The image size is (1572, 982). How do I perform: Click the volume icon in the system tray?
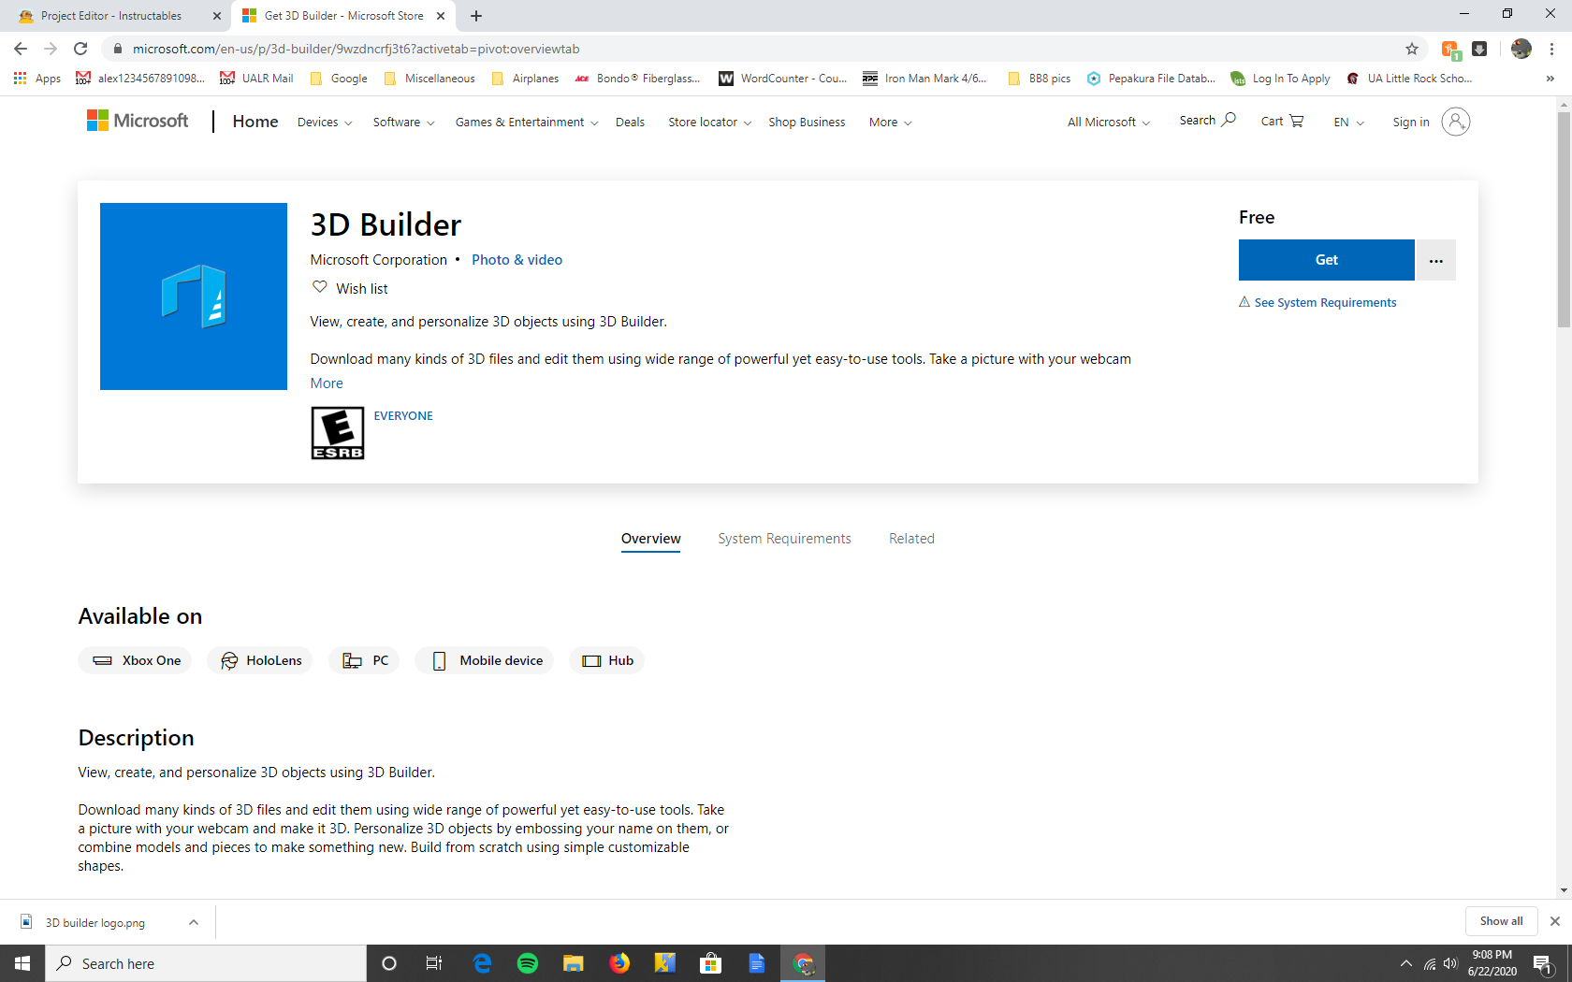(1450, 963)
